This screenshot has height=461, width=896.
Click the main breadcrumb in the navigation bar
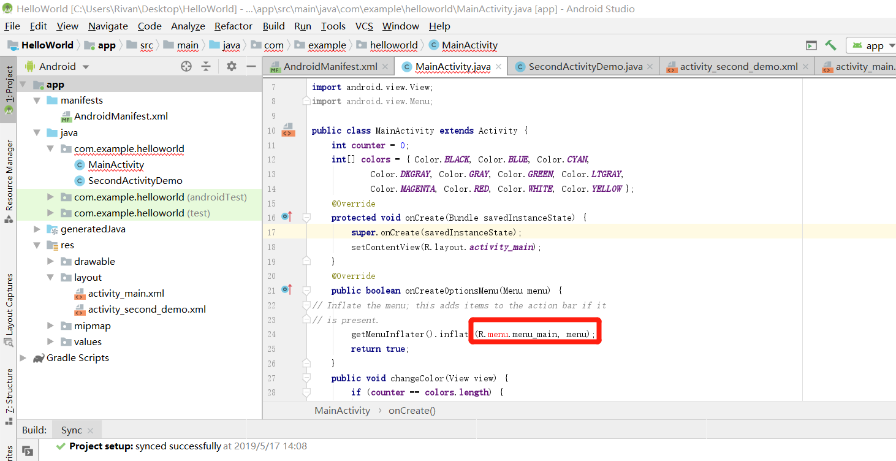pos(181,45)
